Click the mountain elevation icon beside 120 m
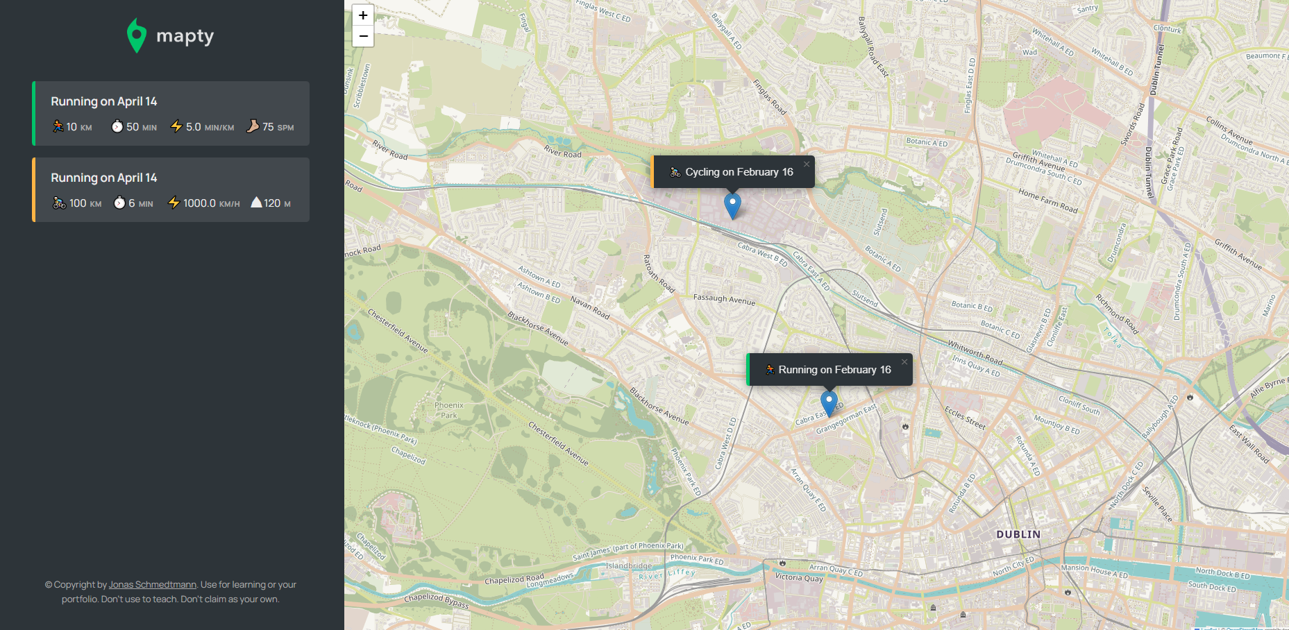This screenshot has height=630, width=1289. point(256,203)
